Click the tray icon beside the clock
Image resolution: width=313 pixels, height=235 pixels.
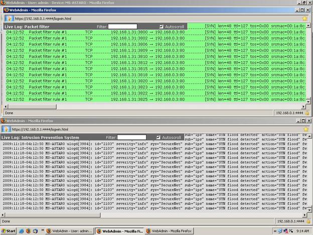point(291,231)
